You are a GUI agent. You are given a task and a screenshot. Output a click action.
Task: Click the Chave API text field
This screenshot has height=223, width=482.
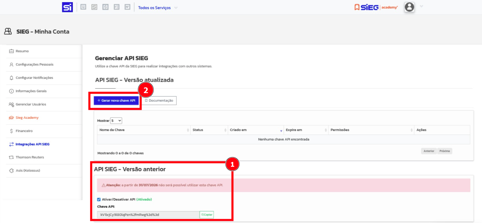[x=148, y=215]
